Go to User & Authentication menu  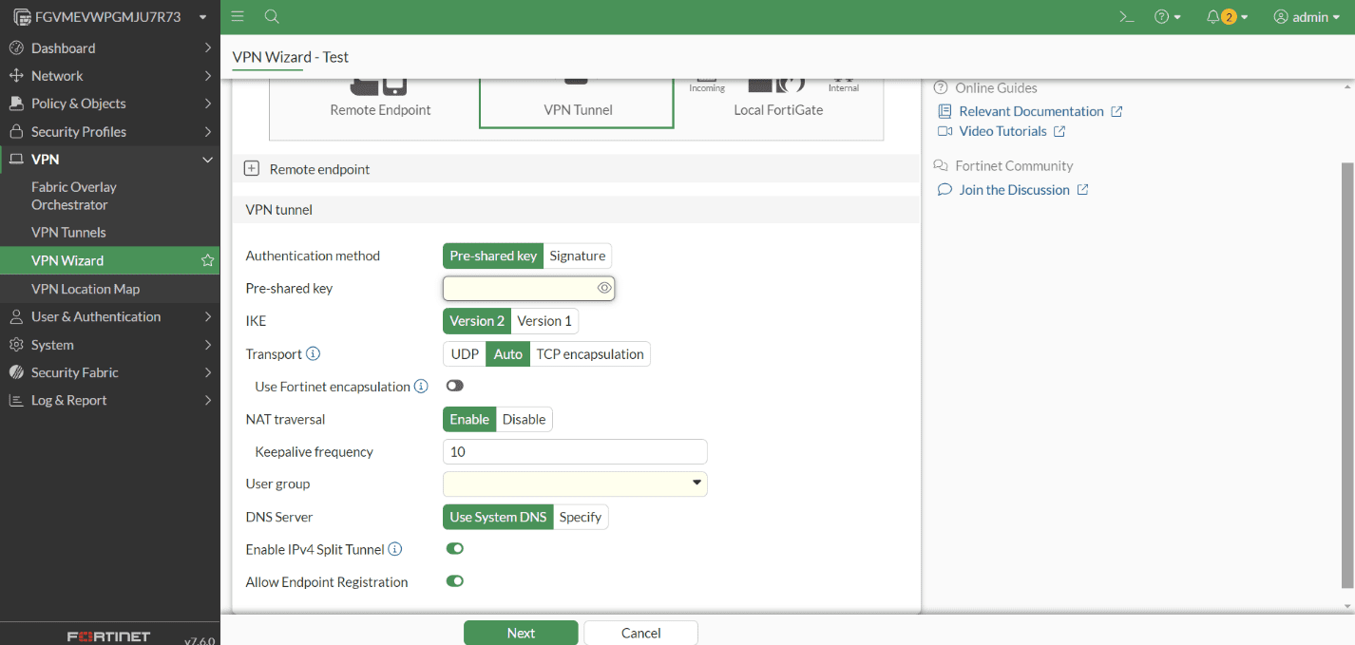pyautogui.click(x=109, y=316)
